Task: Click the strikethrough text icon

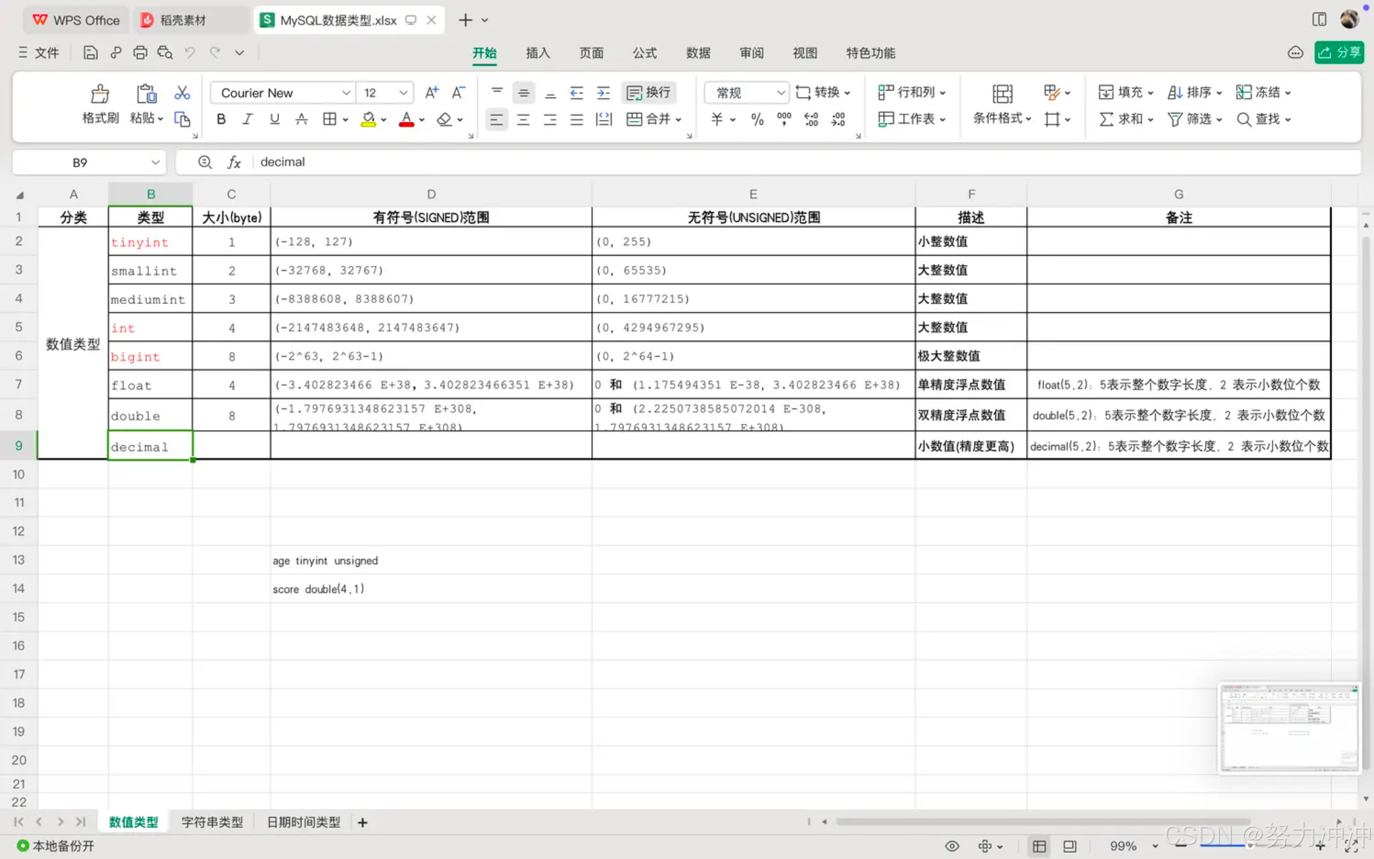Action: tap(302, 119)
